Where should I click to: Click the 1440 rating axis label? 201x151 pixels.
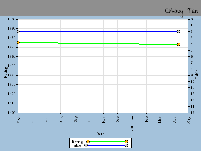point(12,75)
